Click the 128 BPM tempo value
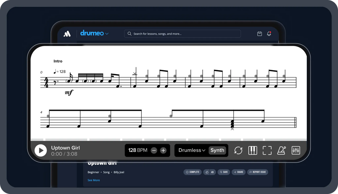The image size is (338, 194). (138, 150)
